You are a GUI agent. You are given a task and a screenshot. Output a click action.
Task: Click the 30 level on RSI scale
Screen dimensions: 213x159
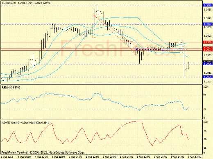(x=204, y=109)
